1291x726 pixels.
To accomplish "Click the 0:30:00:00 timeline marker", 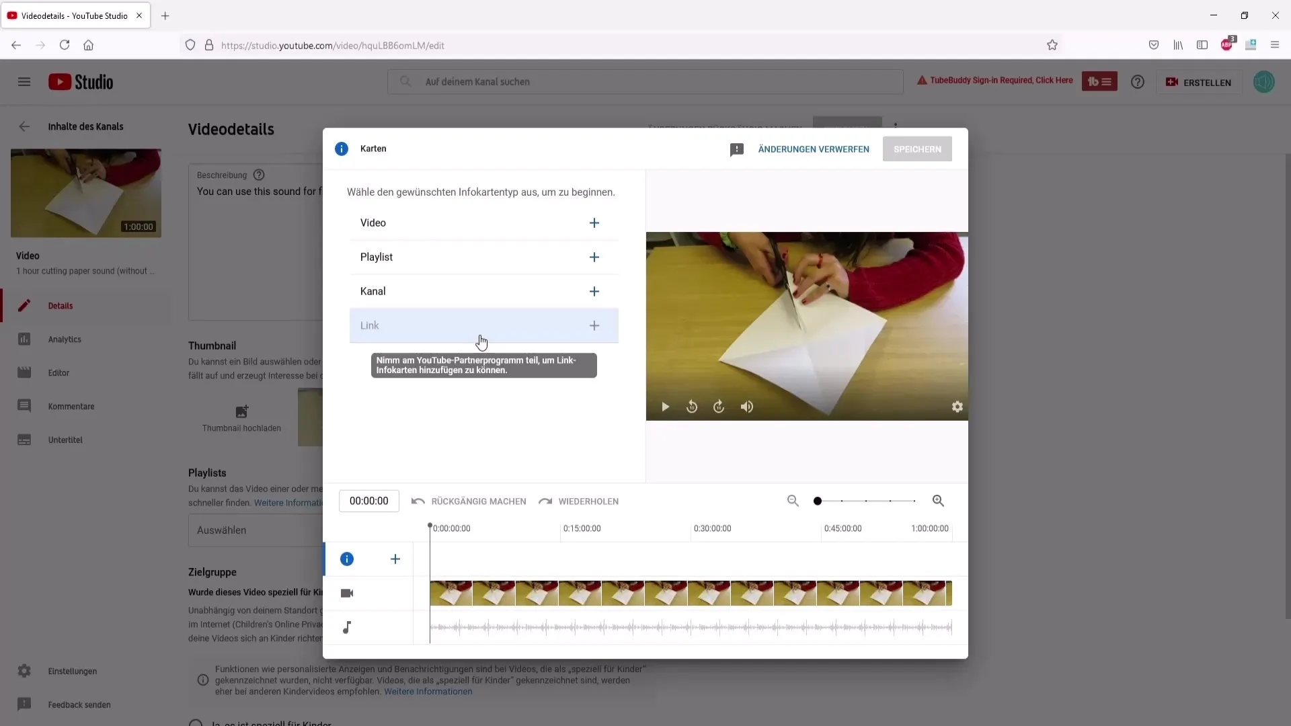I will 712,528.
